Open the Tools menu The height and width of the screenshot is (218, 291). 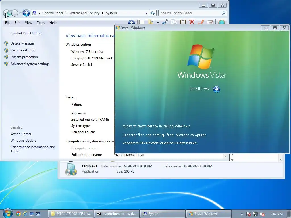[x=41, y=23]
